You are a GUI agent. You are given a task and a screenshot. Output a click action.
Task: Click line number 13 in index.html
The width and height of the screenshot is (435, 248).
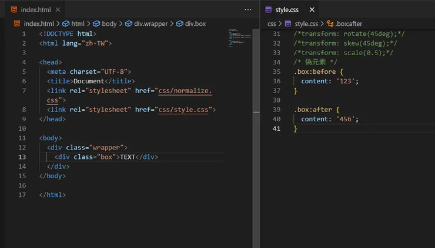pos(22,157)
